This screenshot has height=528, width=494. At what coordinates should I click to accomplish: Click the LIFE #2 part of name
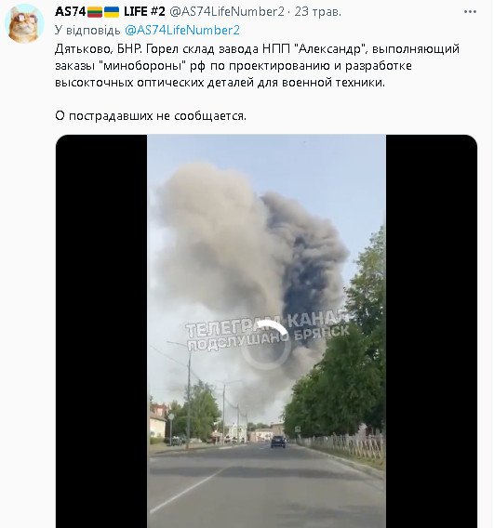click(144, 12)
